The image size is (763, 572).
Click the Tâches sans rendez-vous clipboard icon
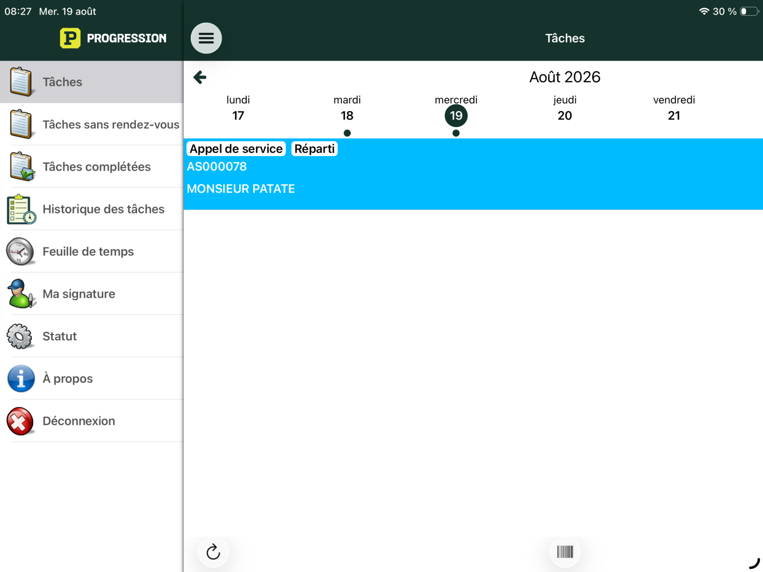click(20, 124)
